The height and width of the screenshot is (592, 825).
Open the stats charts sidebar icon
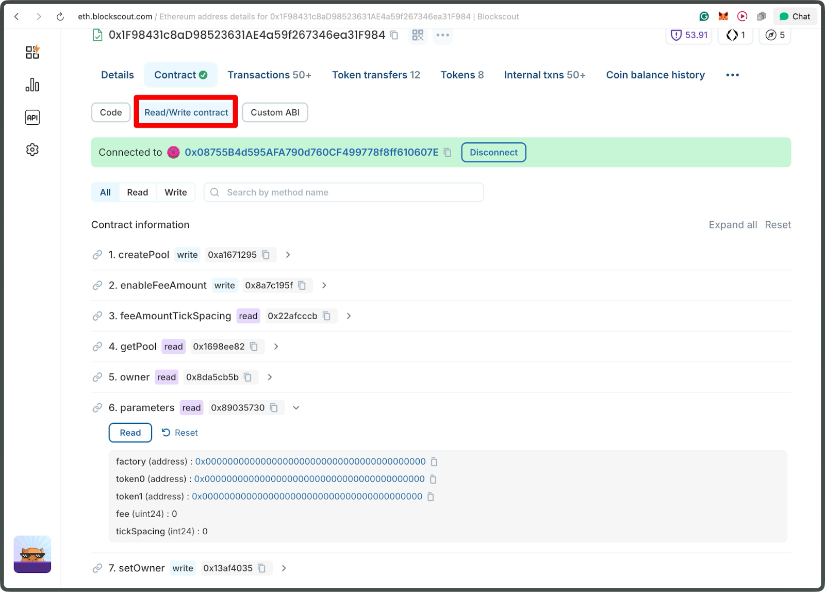coord(32,85)
